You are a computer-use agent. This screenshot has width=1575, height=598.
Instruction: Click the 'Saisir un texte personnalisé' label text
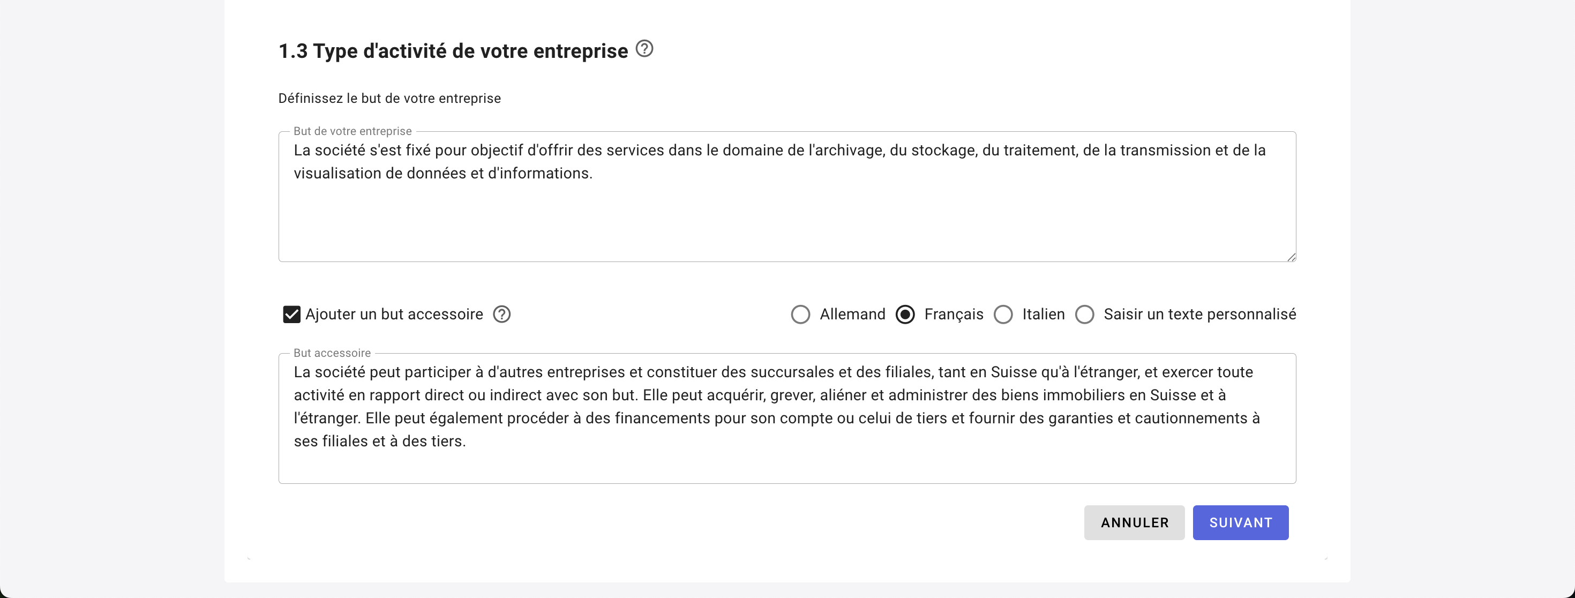pyautogui.click(x=1199, y=315)
